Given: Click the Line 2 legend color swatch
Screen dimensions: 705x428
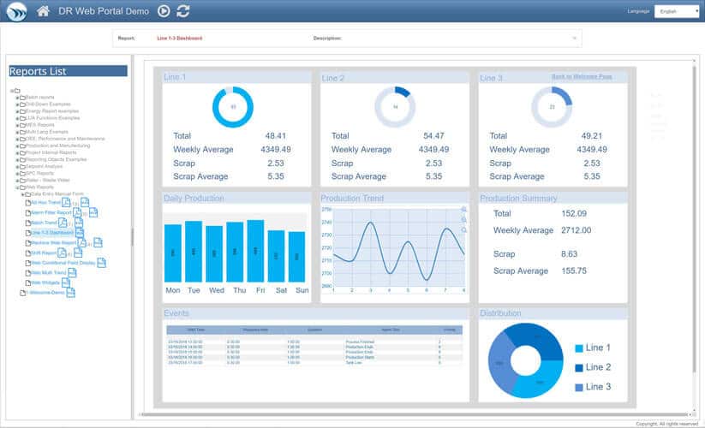Looking at the screenshot, I should [x=579, y=368].
